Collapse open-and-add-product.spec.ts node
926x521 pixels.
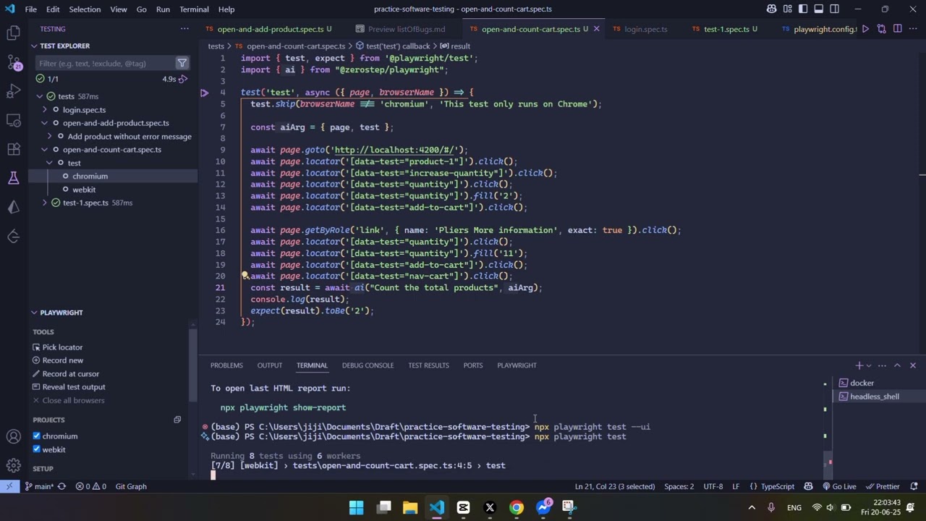click(45, 123)
